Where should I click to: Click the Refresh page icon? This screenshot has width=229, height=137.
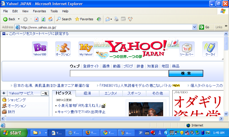click(x=43, y=19)
